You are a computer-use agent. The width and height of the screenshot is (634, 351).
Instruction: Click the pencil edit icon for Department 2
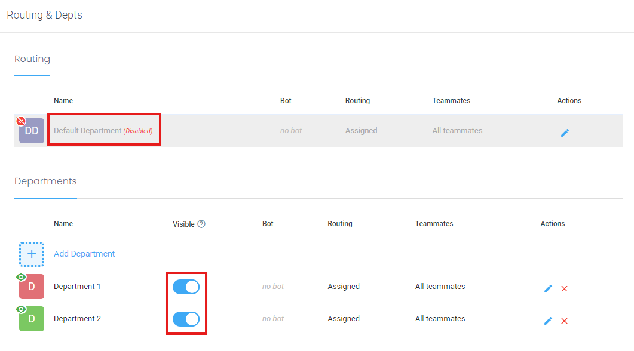pos(548,321)
